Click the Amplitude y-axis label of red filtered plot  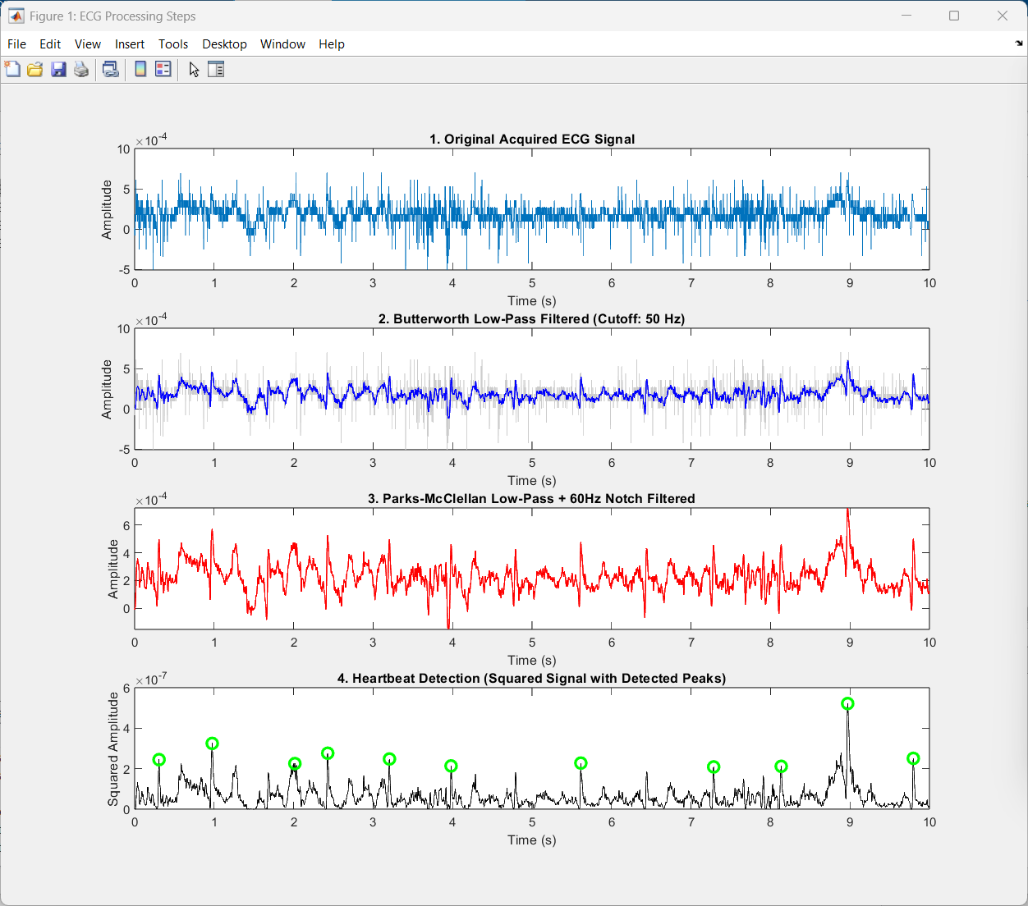tap(113, 569)
